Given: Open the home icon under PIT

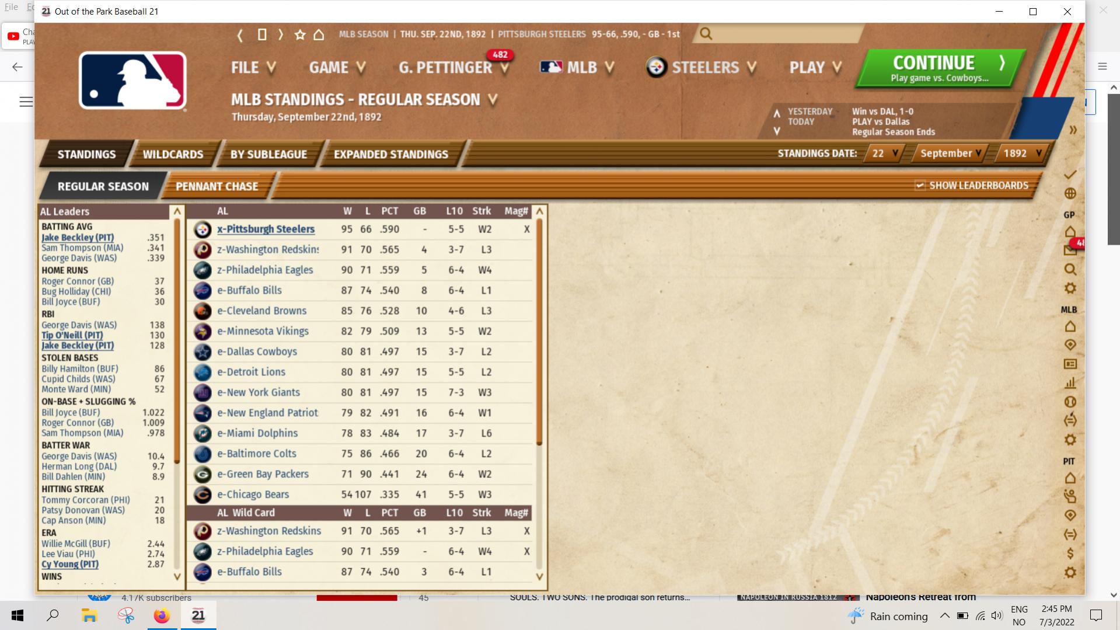Looking at the screenshot, I should (1070, 478).
